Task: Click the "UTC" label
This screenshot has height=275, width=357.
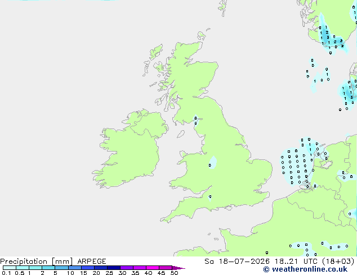Action: 311,262
